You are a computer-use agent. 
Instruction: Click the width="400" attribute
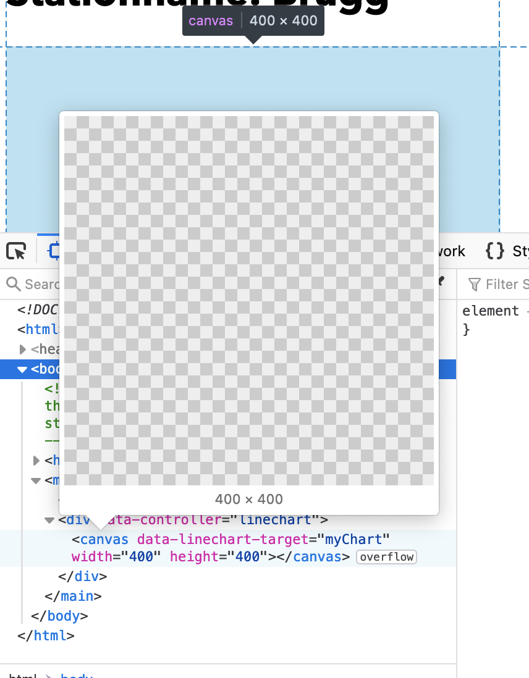(116, 556)
